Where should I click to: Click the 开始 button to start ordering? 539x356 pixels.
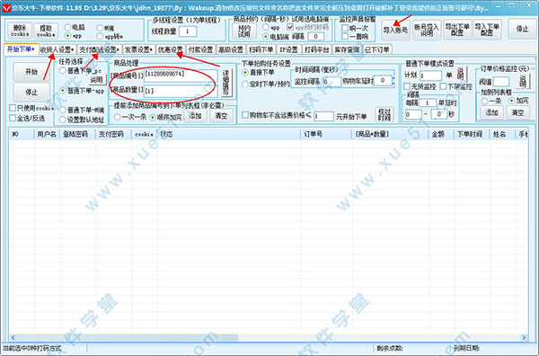[31, 72]
